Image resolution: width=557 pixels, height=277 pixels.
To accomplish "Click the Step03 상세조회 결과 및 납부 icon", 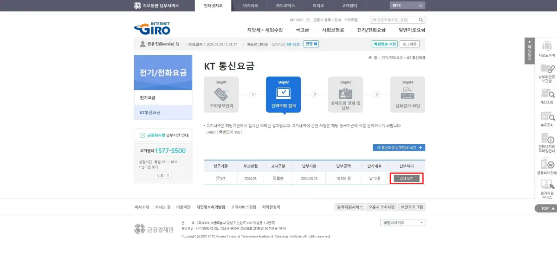I will click(345, 93).
